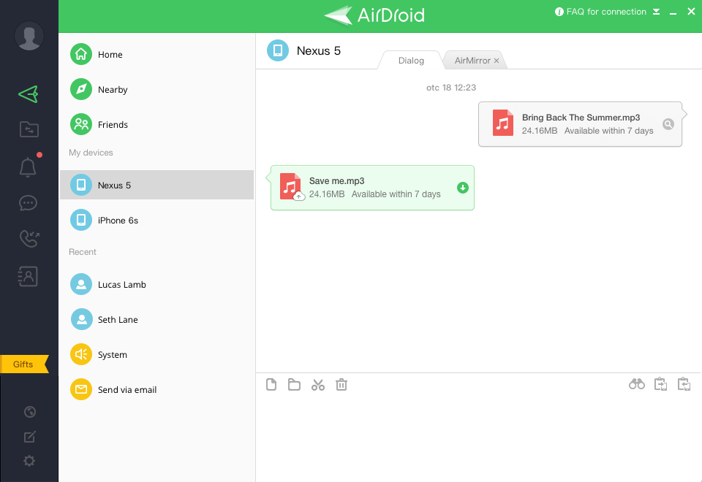The height and width of the screenshot is (482, 702).
Task: Click the clipboard send icon with right arrow
Action: click(x=660, y=384)
